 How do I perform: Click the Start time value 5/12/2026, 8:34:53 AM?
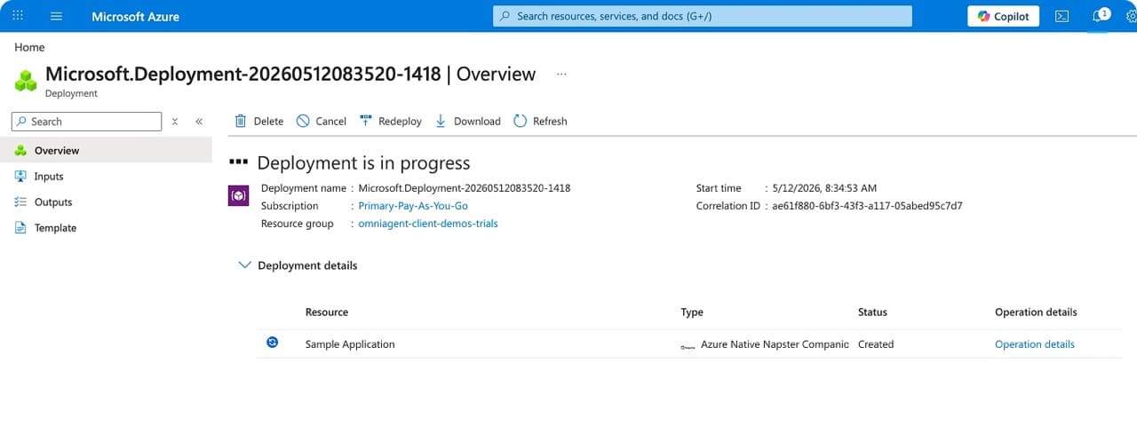824,188
